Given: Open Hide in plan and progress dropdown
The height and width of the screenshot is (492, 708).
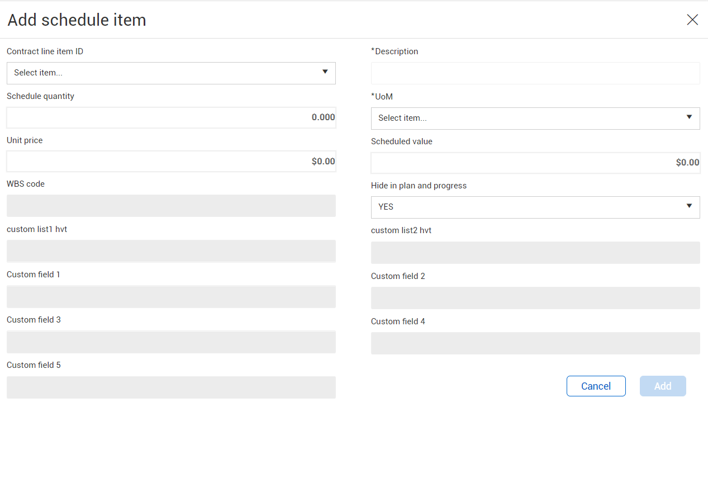Looking at the screenshot, I should click(535, 207).
